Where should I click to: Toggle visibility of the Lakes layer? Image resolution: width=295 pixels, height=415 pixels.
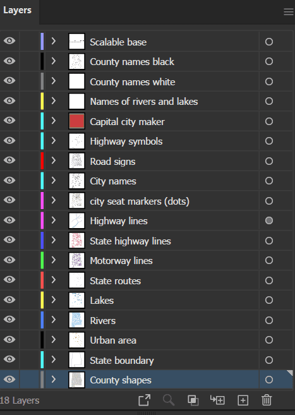pyautogui.click(x=9, y=299)
